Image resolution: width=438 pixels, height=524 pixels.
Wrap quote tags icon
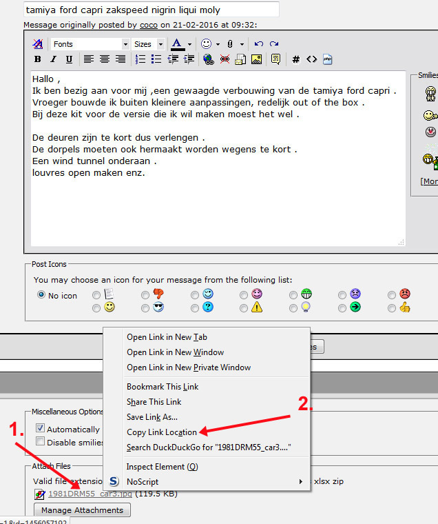pos(275,59)
